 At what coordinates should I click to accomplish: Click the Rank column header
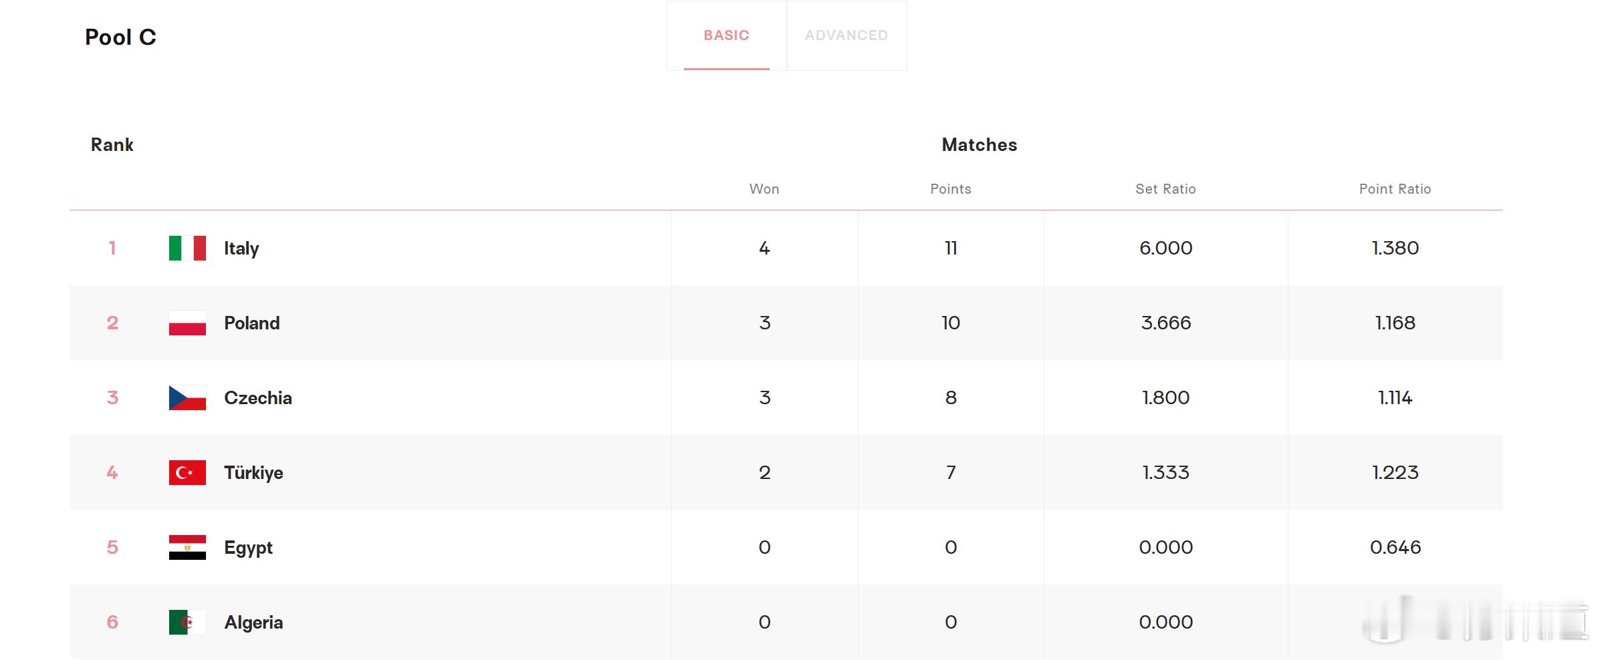click(112, 145)
